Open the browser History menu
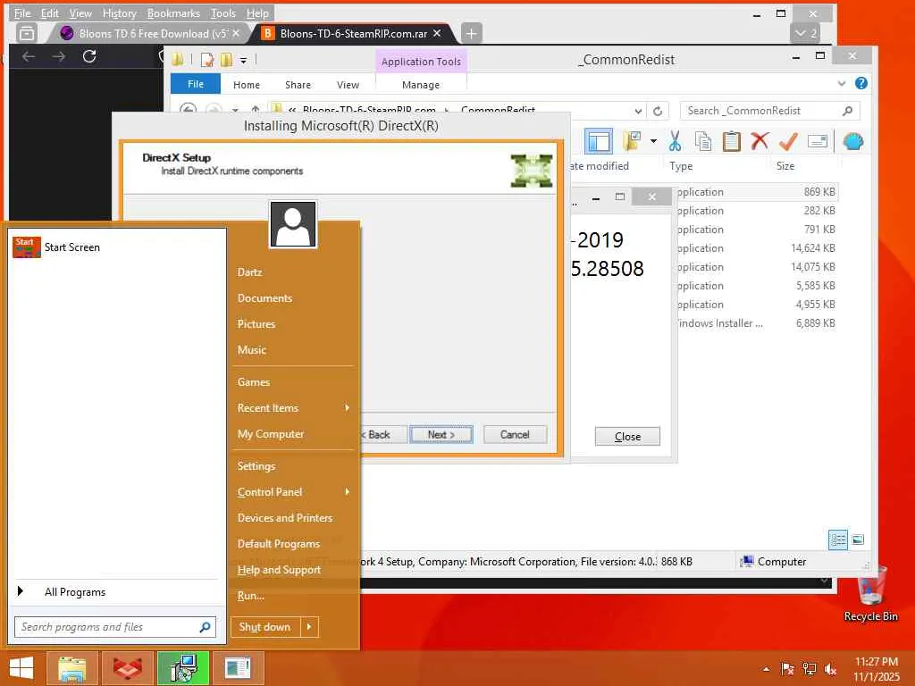The height and width of the screenshot is (686, 915). [x=119, y=13]
